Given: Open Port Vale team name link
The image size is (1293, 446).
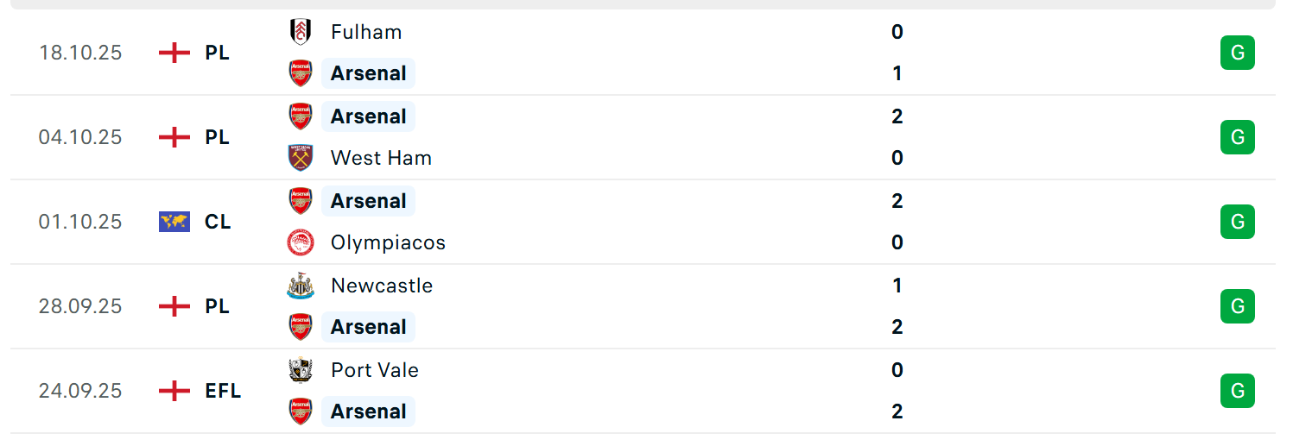Looking at the screenshot, I should [x=375, y=370].
